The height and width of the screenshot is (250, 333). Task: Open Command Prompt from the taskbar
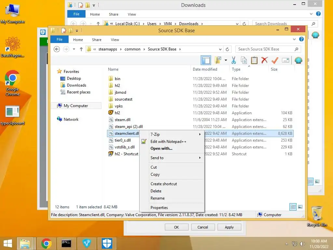[66, 243]
